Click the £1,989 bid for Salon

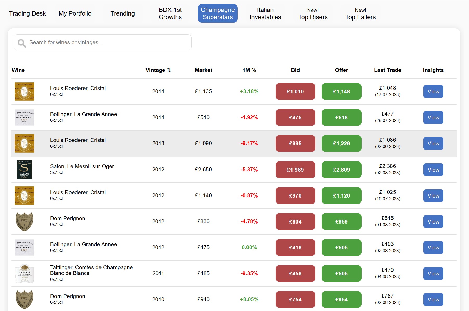click(x=295, y=170)
